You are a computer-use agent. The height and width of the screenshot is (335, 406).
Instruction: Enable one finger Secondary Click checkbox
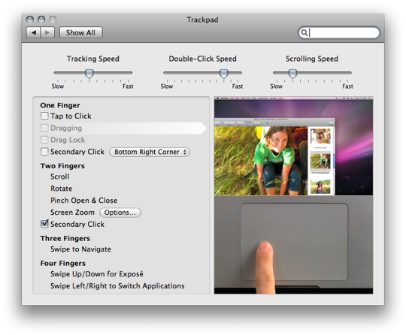tap(44, 151)
